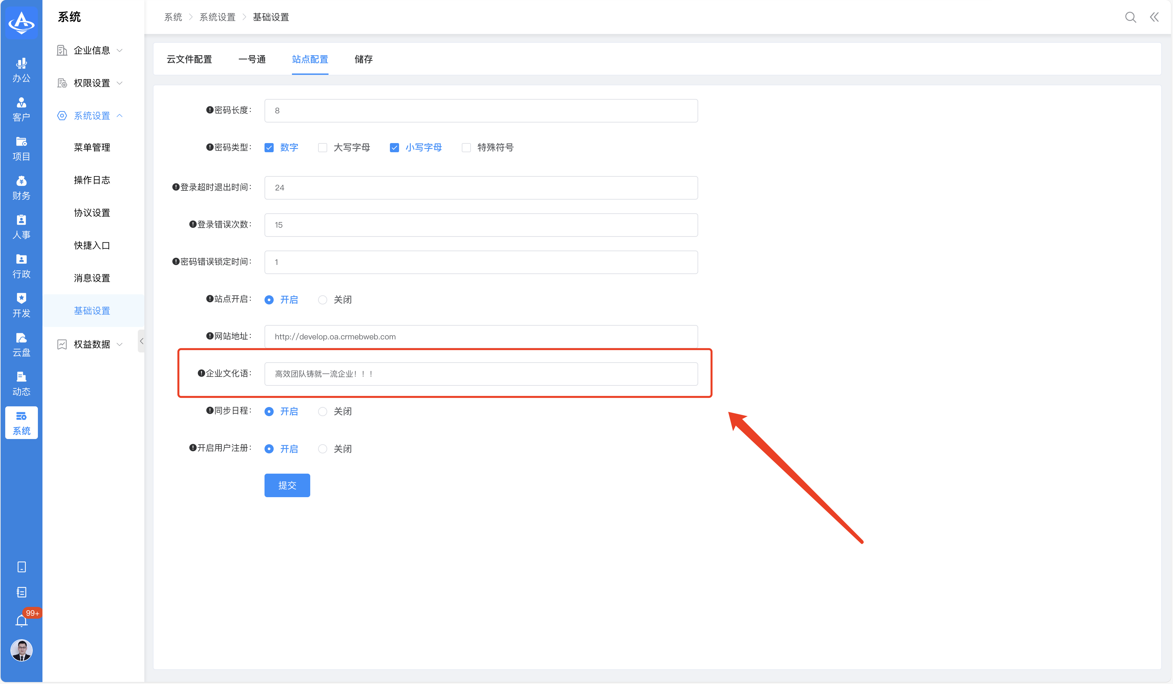
Task: Switch to the 储存 tab
Action: pos(363,59)
